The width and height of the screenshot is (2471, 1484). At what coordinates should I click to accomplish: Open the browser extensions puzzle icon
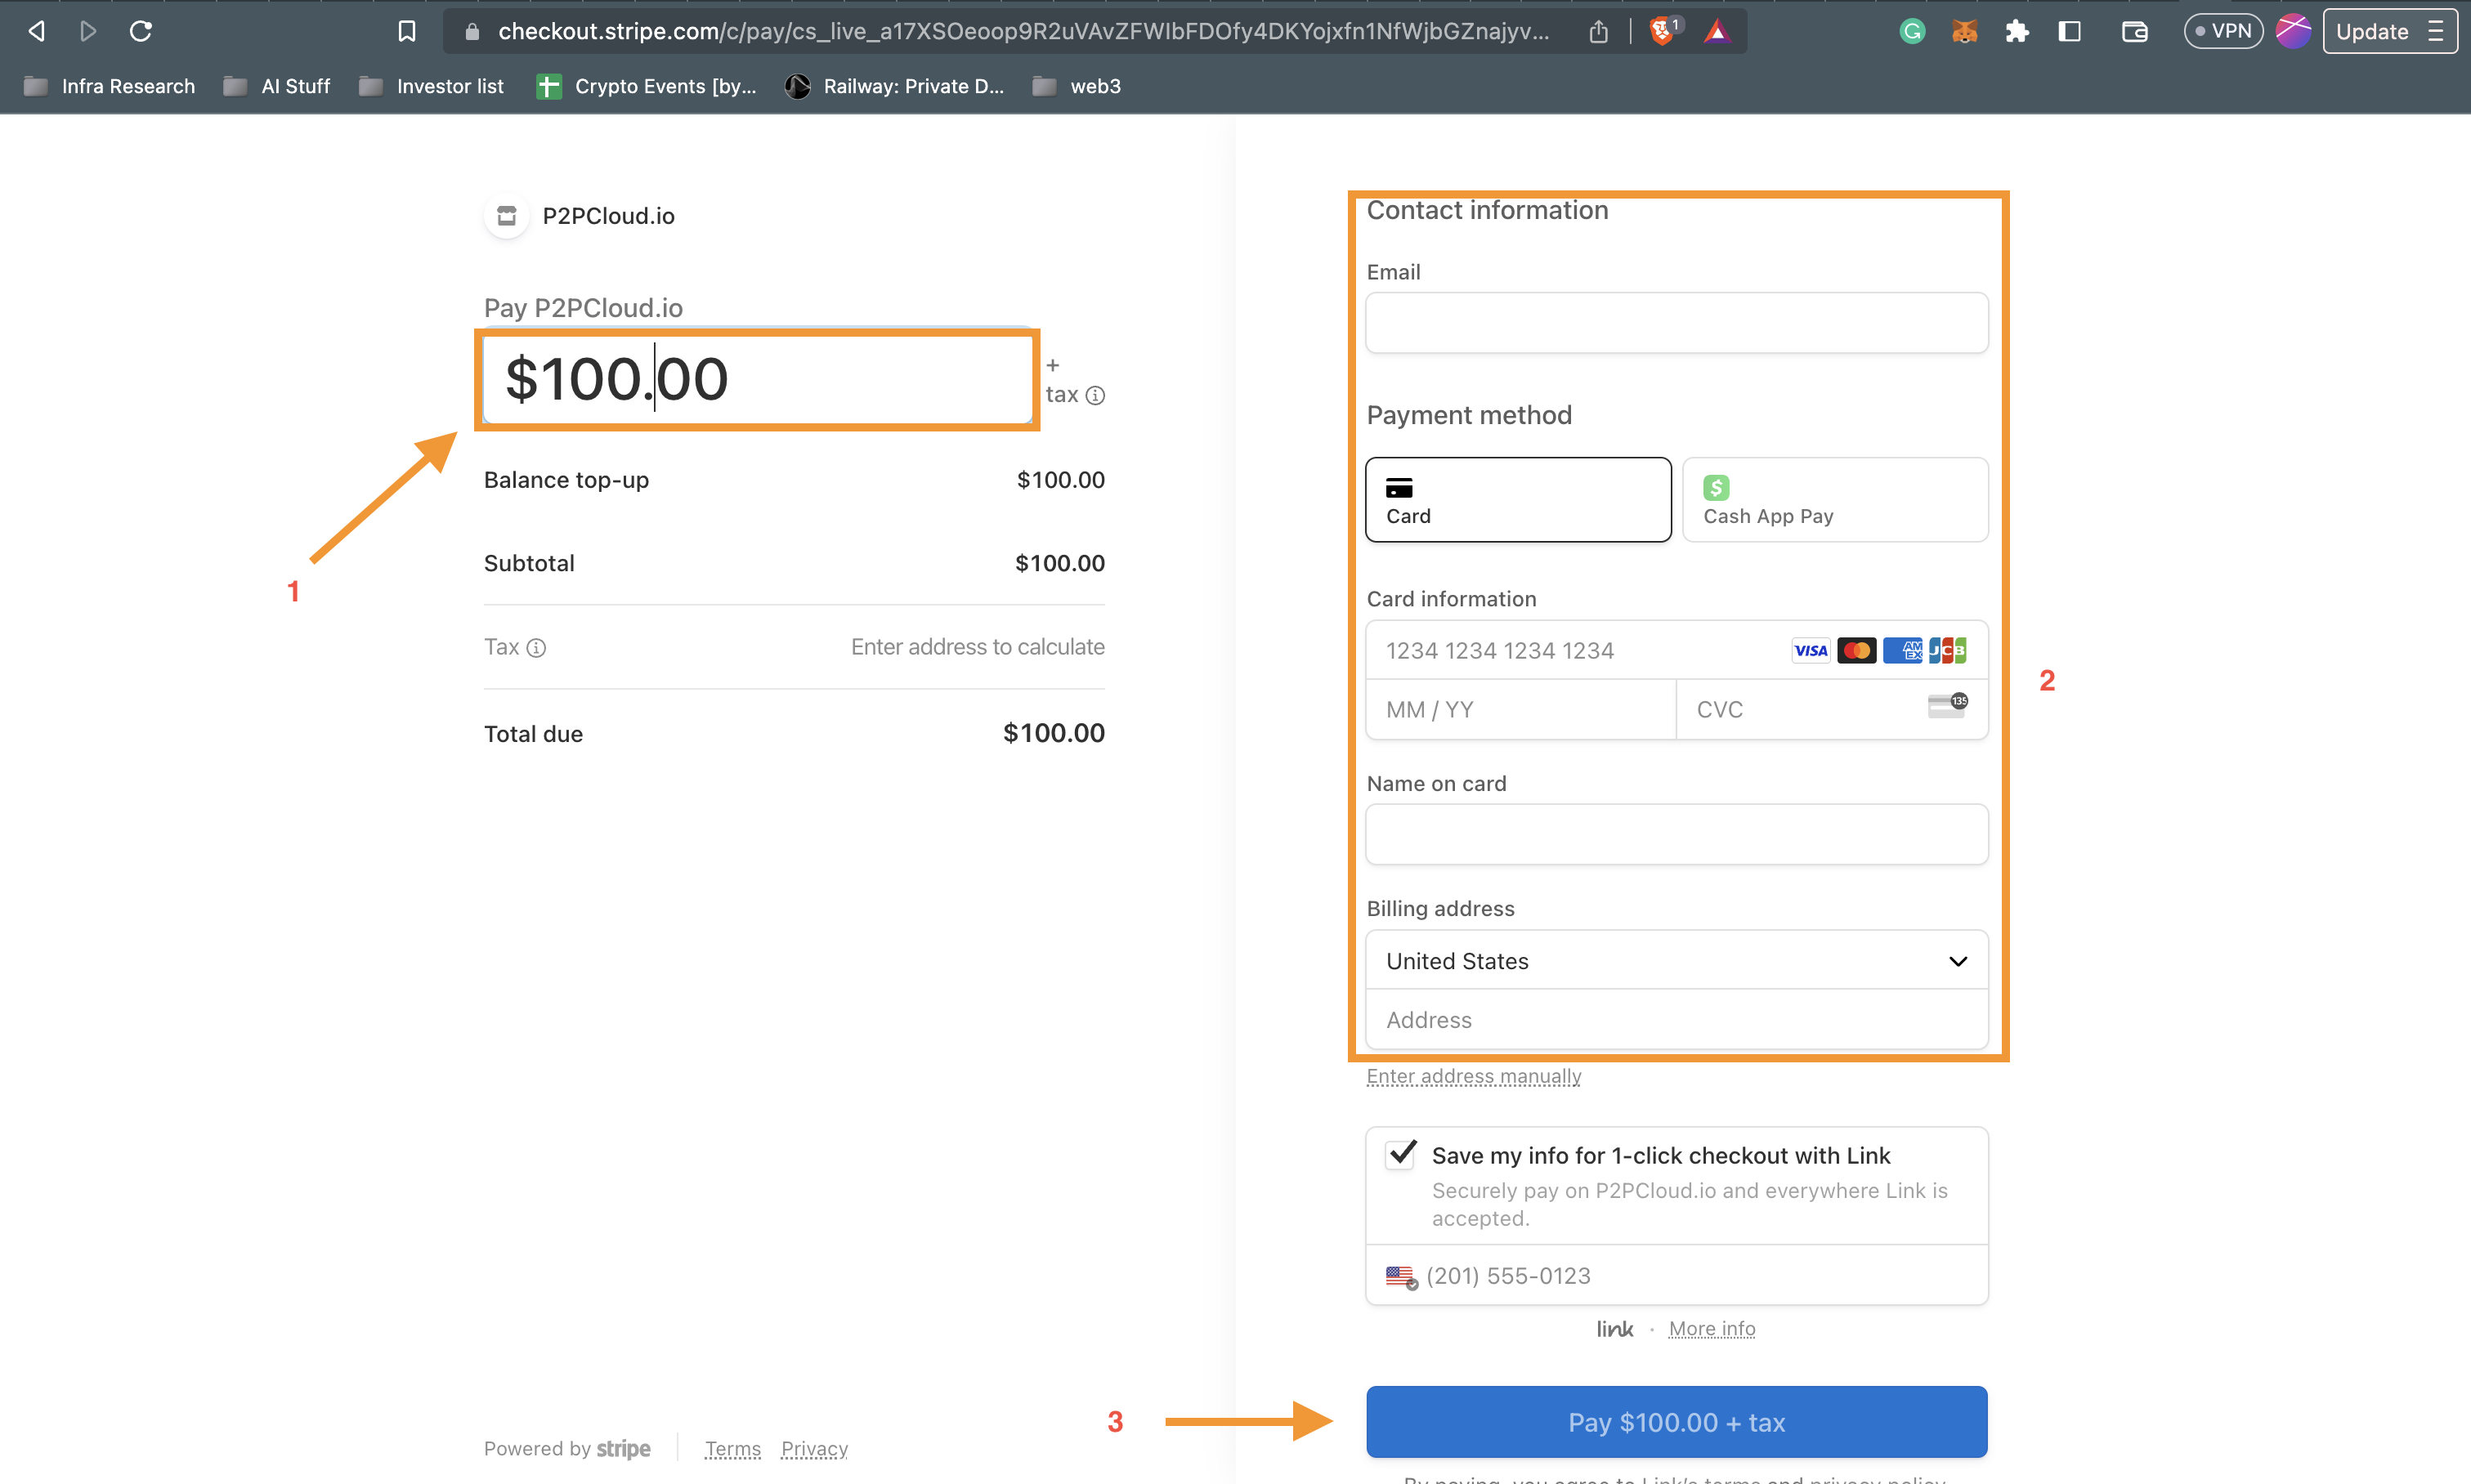click(2016, 31)
